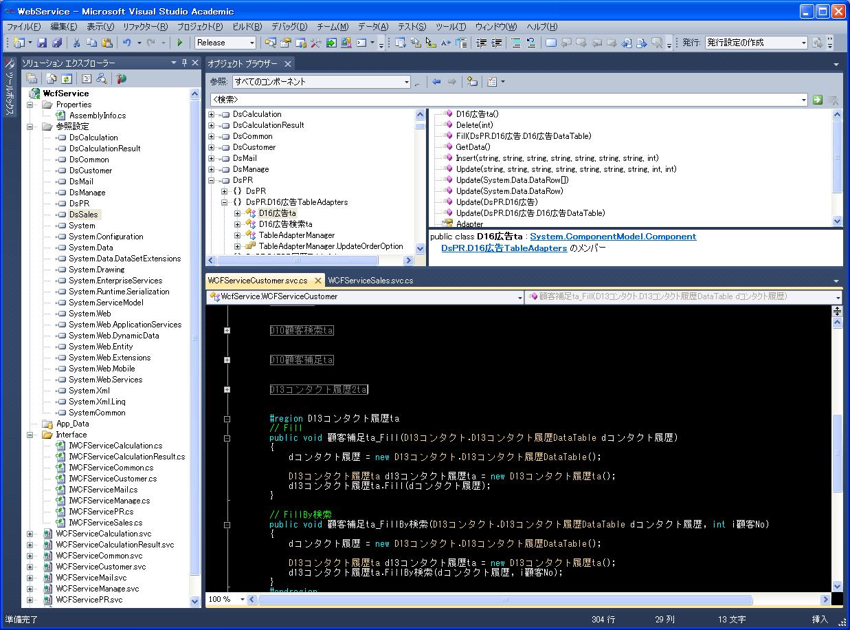Open the ビルド(B) menu
The width and height of the screenshot is (850, 630).
pos(247,27)
